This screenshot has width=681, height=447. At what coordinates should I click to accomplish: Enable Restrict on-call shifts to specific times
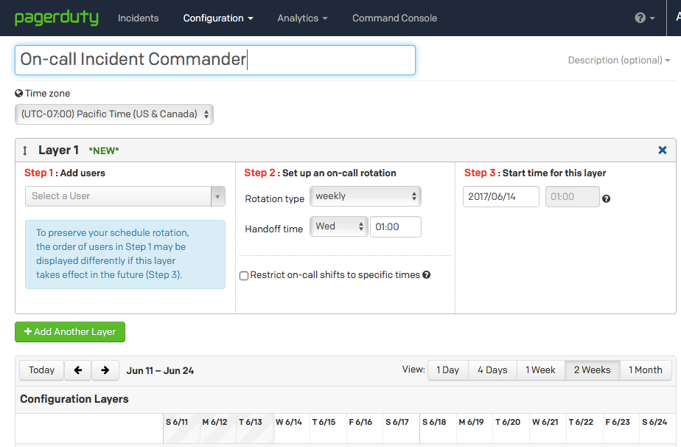pyautogui.click(x=244, y=276)
